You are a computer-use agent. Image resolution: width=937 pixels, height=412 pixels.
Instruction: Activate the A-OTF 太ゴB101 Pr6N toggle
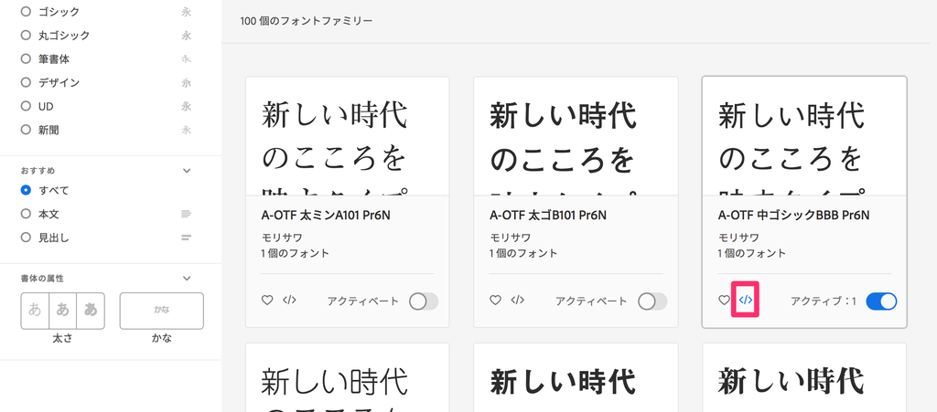coord(652,301)
